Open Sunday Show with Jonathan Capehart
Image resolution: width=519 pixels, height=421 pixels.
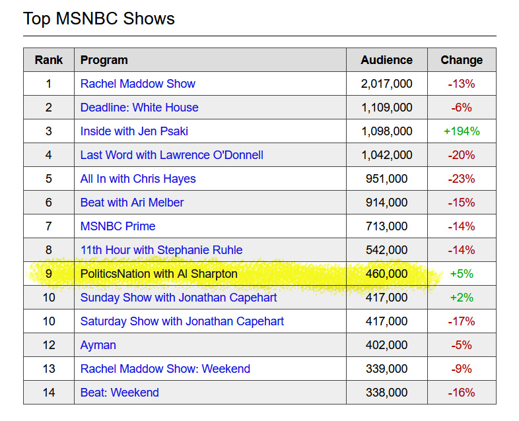click(x=178, y=298)
